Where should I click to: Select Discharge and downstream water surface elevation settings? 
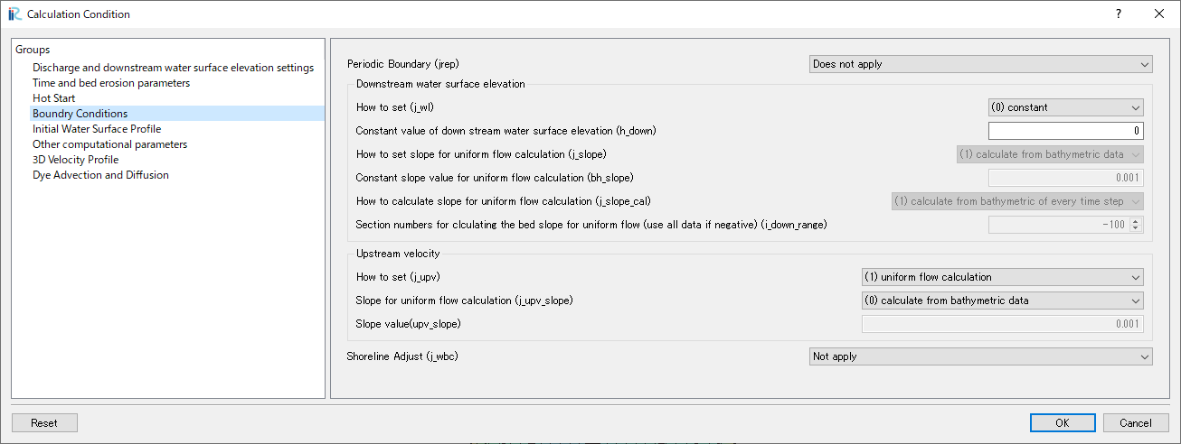click(x=174, y=68)
